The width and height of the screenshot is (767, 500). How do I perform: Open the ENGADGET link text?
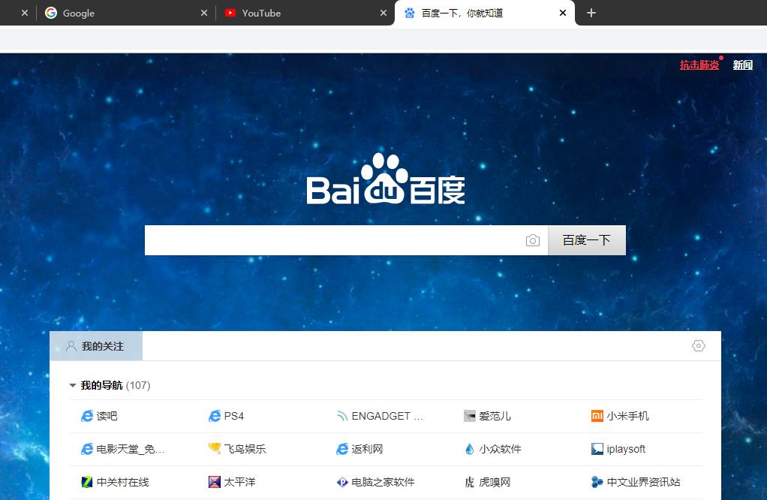point(387,416)
